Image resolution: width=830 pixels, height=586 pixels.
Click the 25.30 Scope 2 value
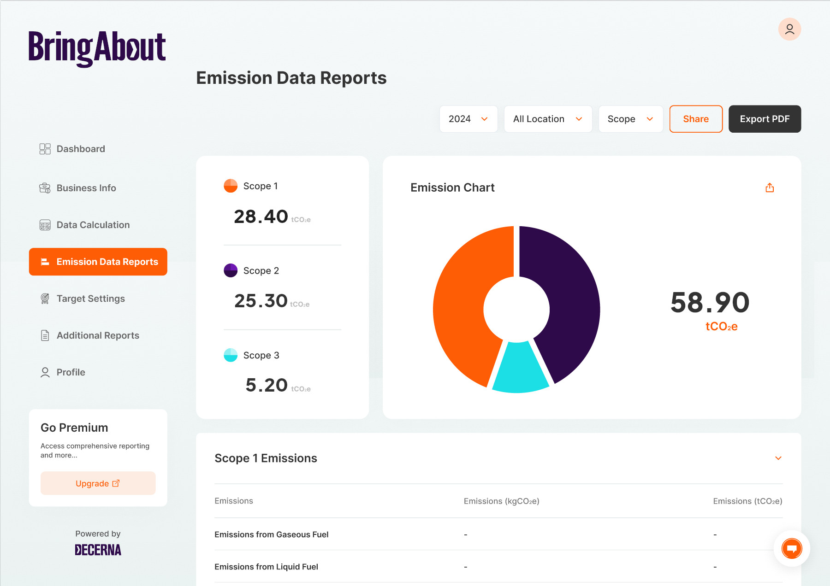(261, 301)
